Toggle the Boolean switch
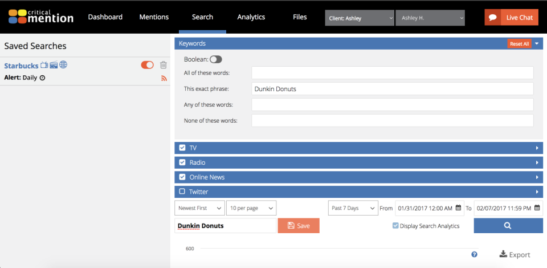 tap(216, 59)
